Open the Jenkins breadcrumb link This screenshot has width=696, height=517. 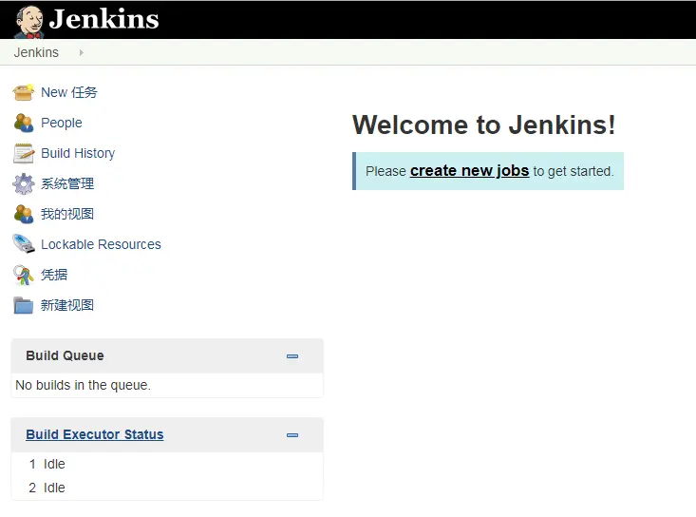pos(36,52)
